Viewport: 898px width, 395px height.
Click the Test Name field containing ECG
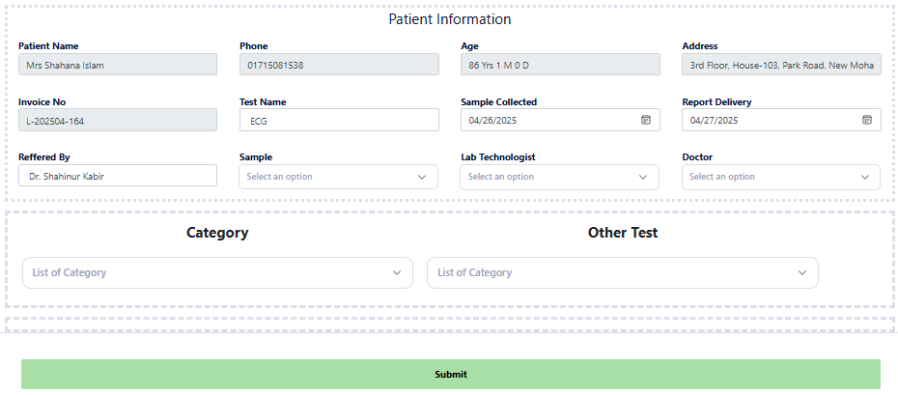click(x=338, y=121)
